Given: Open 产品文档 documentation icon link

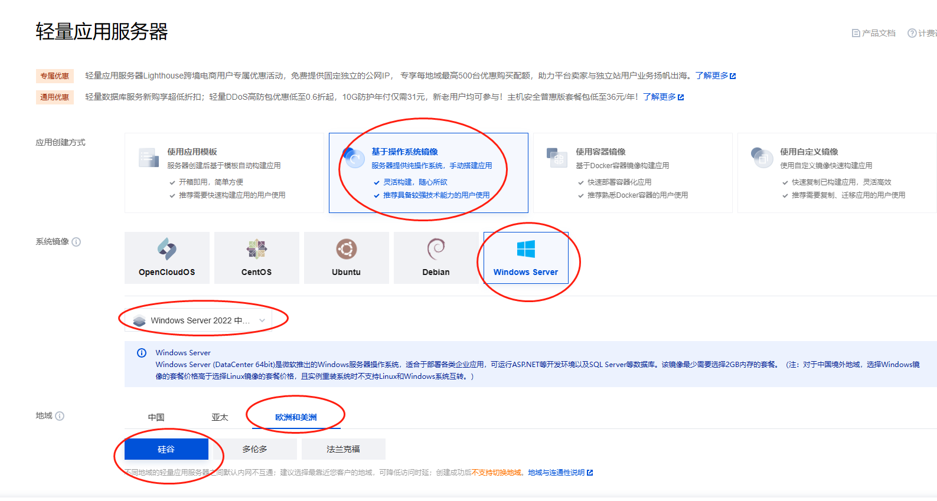Looking at the screenshot, I should click(856, 33).
